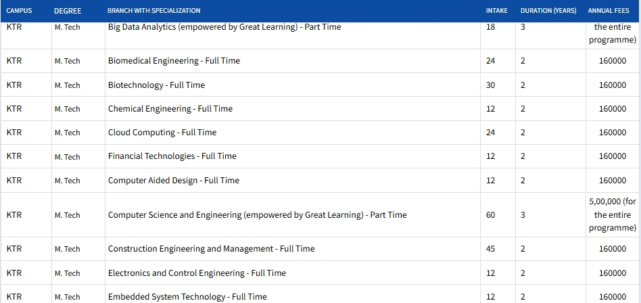641x303 pixels.
Task: Select Computer Aided Design - Full Time
Action: pyautogui.click(x=173, y=181)
